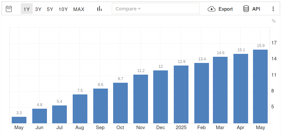Click the Oct x-axis label
Screen dimensions: 283x134
[x=120, y=128]
